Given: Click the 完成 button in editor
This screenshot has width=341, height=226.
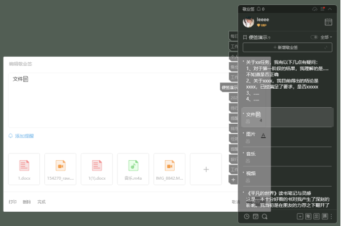Looking at the screenshot, I should click(x=41, y=202).
